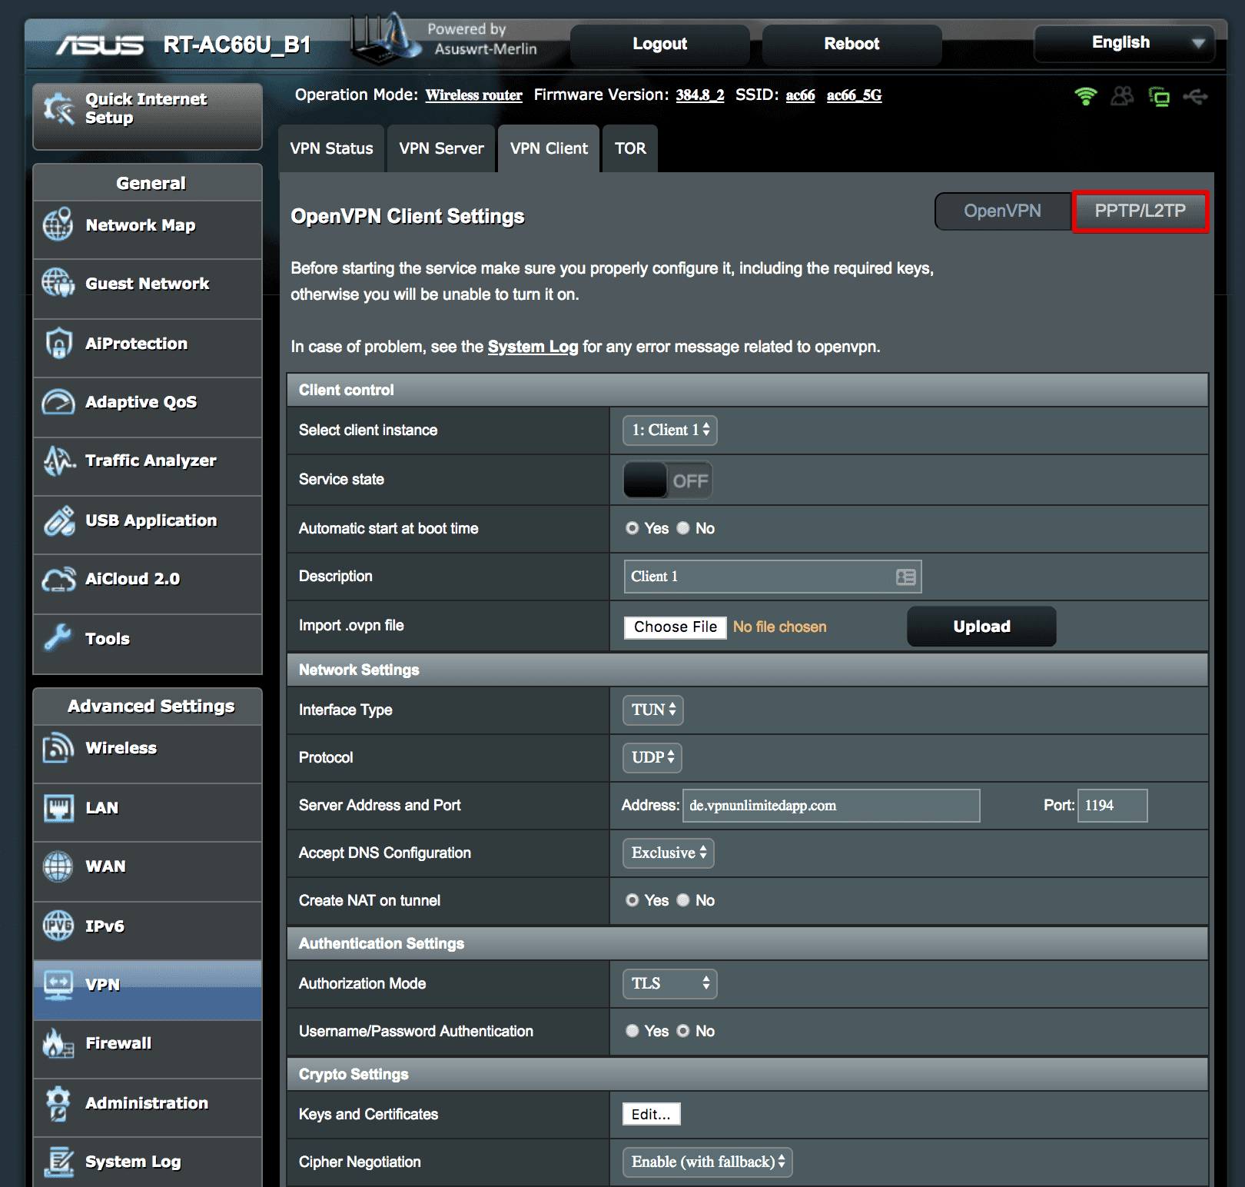1245x1187 pixels.
Task: Enable Username/Password Authentication
Action: click(x=632, y=1031)
